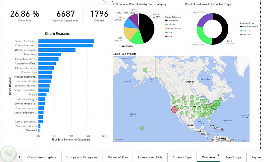This screenshot has width=264, height=162.
Task: Open the Age Groups tab
Action: (233, 157)
